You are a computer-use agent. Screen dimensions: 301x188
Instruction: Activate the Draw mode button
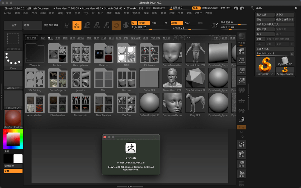coord(77,25)
